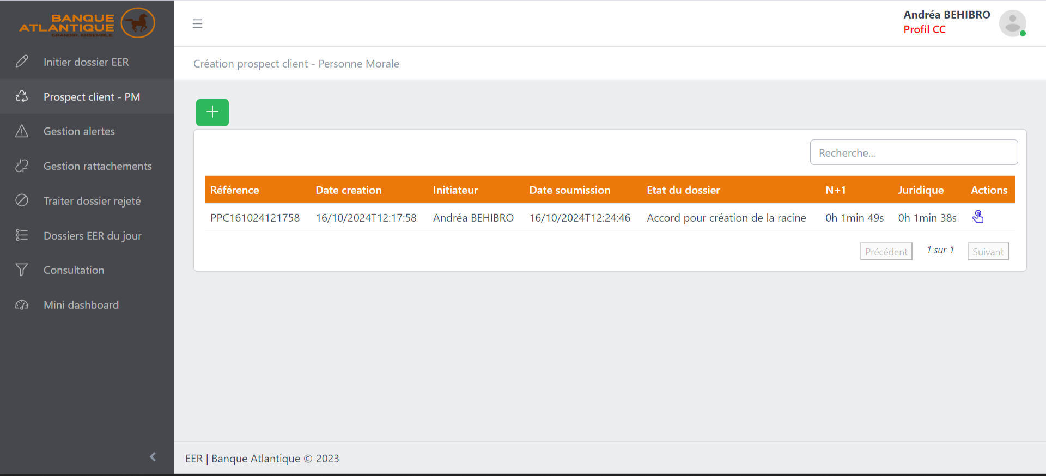The width and height of the screenshot is (1046, 476).
Task: Collapse the sidebar with the left chevron
Action: coord(153,456)
